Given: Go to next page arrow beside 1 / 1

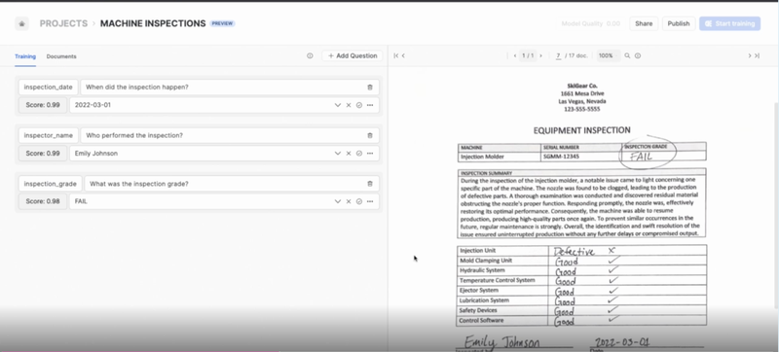Looking at the screenshot, I should (540, 56).
